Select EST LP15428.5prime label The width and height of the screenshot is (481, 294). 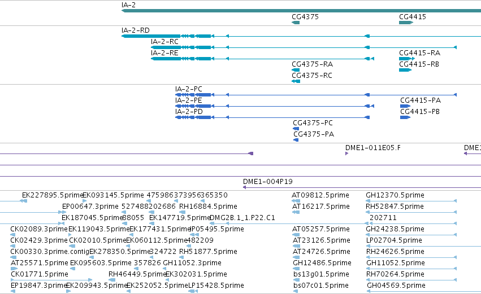216,286
